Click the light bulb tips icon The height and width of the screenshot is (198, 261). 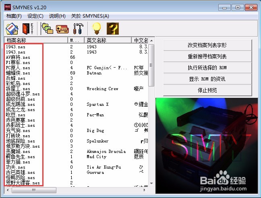click(97, 29)
